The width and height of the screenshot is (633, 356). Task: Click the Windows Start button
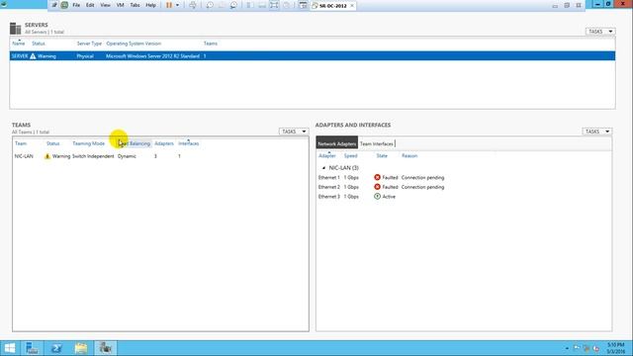coord(10,348)
